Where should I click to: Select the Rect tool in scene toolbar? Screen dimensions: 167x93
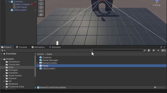coord(41,11)
